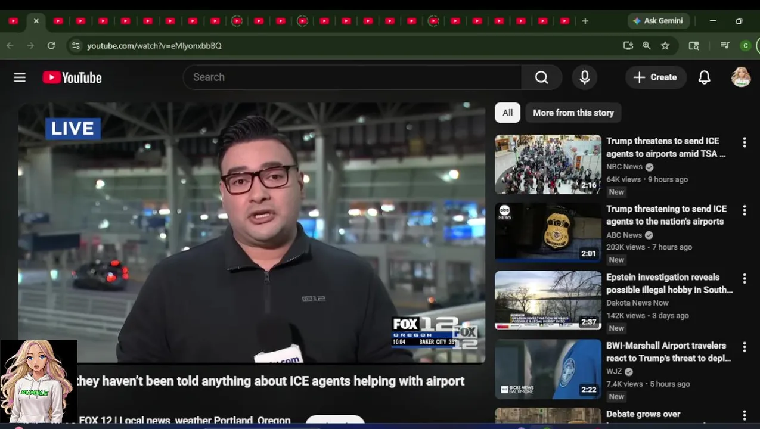Image resolution: width=760 pixels, height=429 pixels.
Task: Open more options for Debate grows over video
Action: [x=744, y=415]
